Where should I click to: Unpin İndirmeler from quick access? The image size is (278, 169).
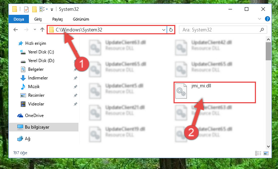point(76,78)
